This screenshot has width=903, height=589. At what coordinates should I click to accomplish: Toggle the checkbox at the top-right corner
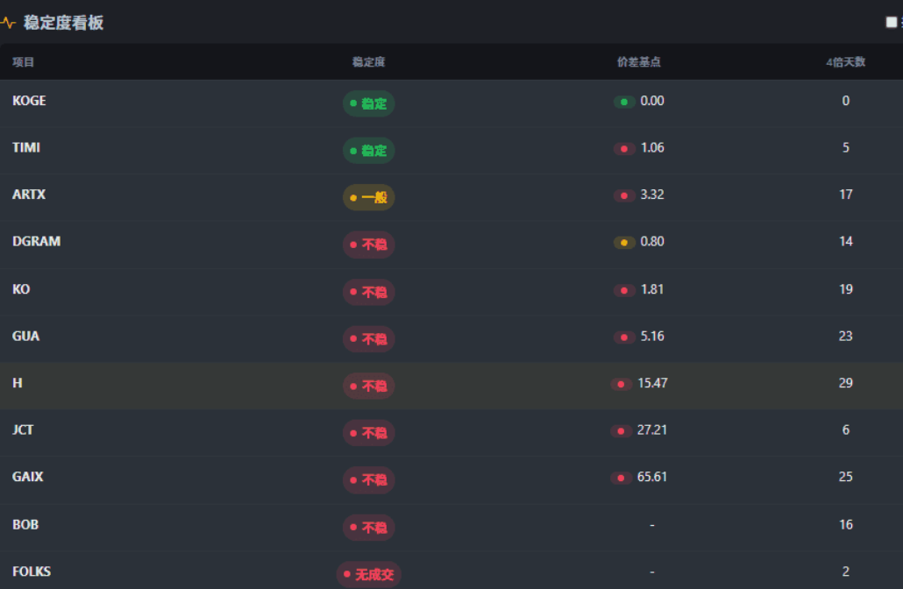point(892,23)
